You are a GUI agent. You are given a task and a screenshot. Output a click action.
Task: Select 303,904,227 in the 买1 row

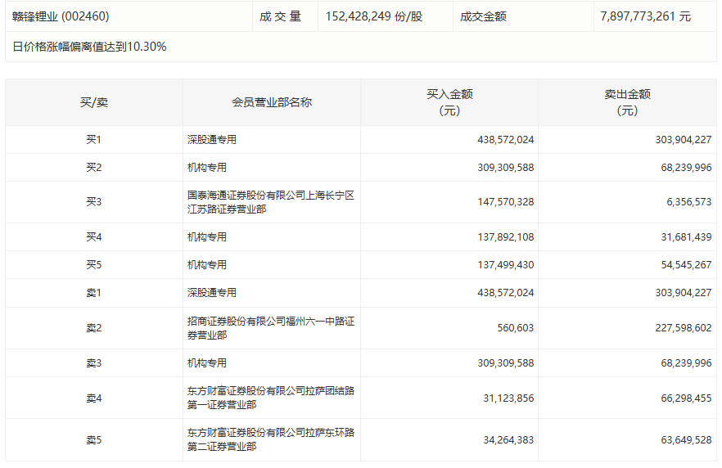tap(684, 139)
